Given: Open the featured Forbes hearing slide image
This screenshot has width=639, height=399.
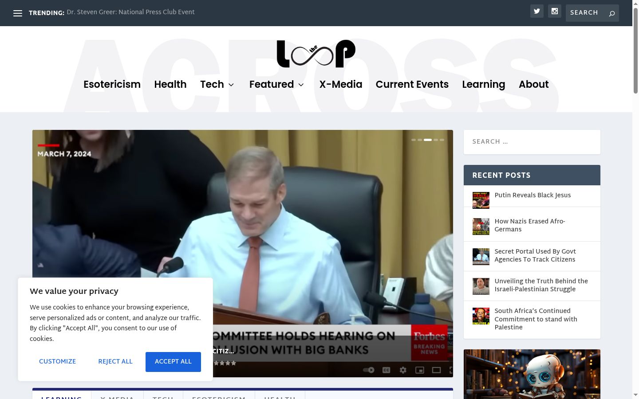Looking at the screenshot, I should pyautogui.click(x=243, y=254).
